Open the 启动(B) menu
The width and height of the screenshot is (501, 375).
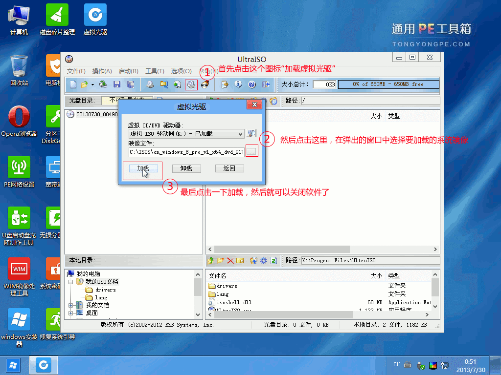[129, 71]
